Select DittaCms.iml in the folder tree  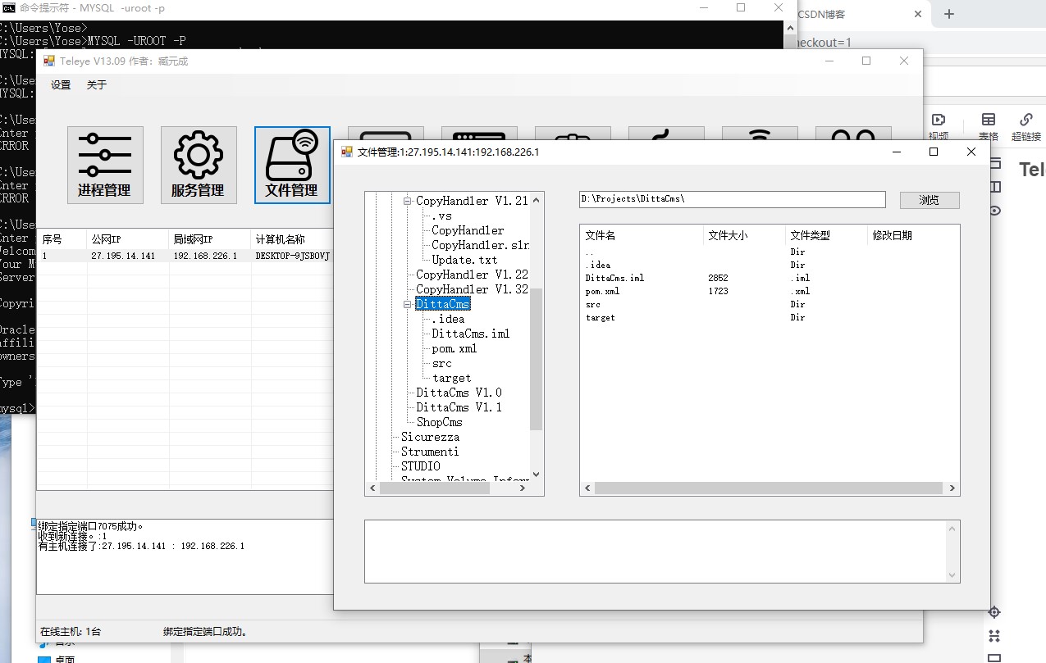click(470, 334)
